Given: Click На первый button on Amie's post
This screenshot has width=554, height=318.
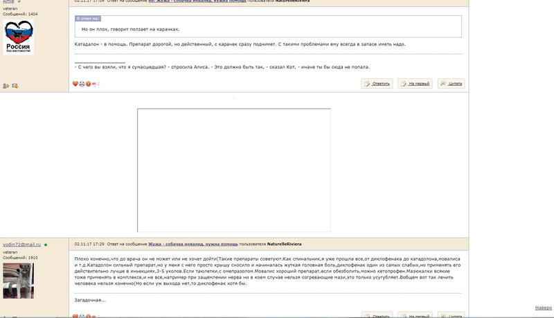Looking at the screenshot, I should (x=415, y=84).
